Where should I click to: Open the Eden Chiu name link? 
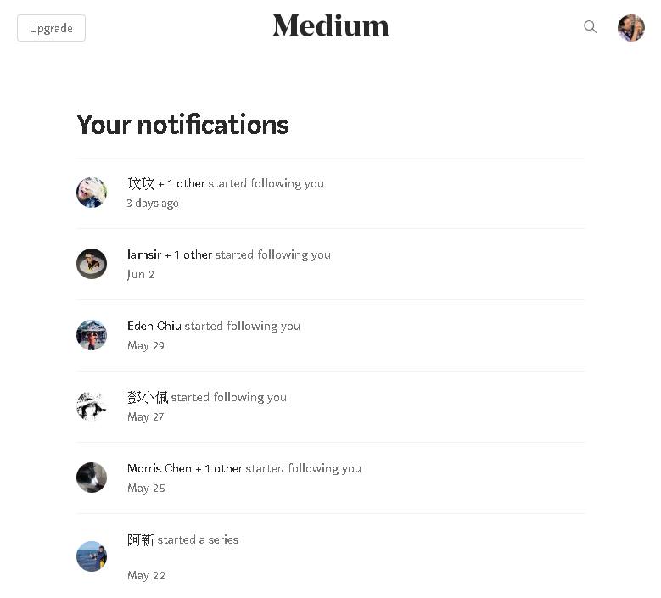point(154,326)
